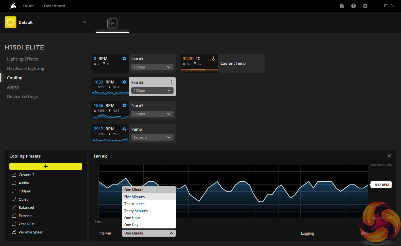Open the help question mark icon
401x246 pixels.
click(x=354, y=6)
